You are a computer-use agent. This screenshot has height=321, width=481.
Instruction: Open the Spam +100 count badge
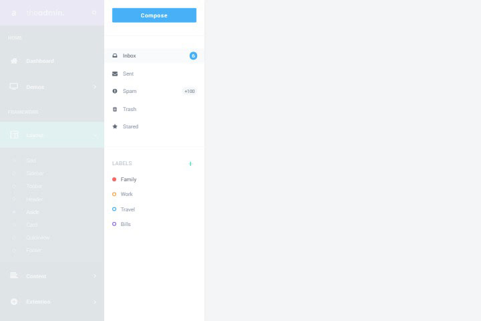[190, 91]
